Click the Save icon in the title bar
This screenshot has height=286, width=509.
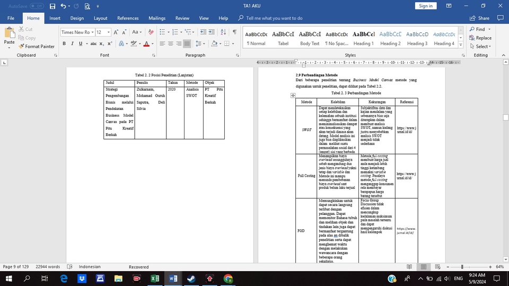[x=52, y=6]
